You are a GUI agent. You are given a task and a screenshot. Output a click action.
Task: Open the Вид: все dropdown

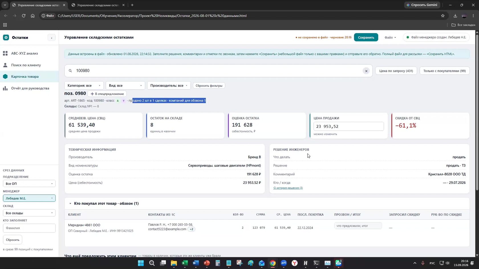point(125,85)
